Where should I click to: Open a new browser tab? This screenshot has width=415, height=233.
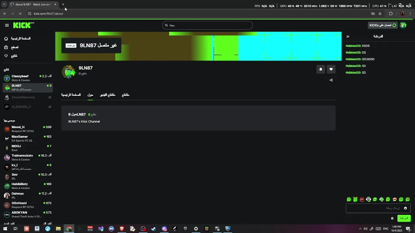(x=63, y=5)
